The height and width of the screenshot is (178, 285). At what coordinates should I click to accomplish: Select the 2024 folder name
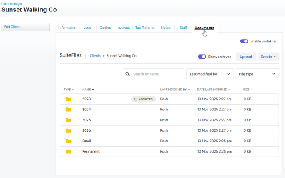[x=86, y=110]
